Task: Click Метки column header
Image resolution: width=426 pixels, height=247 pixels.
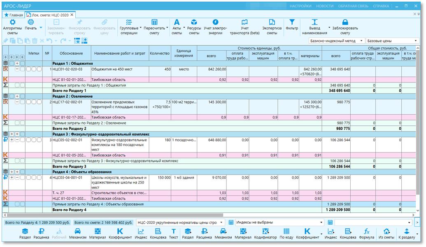Action: coord(34,53)
